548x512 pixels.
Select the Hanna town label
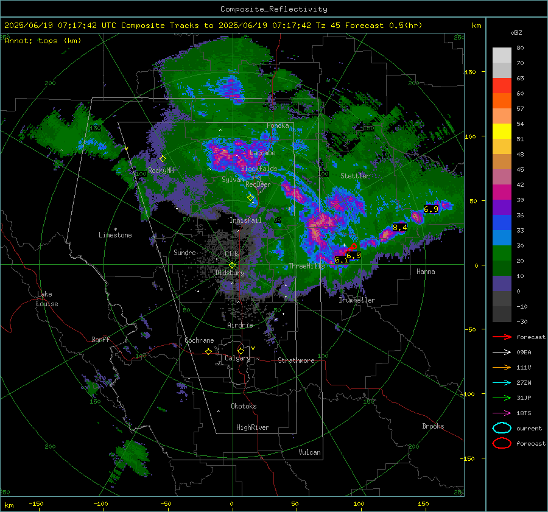pos(426,272)
